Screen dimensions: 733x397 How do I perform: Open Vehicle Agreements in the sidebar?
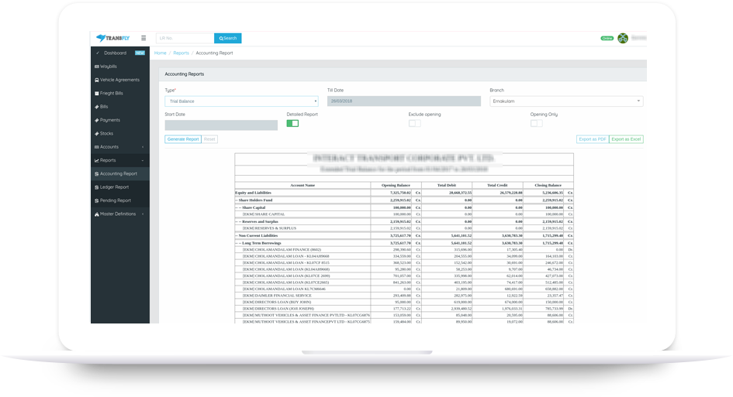pyautogui.click(x=119, y=80)
